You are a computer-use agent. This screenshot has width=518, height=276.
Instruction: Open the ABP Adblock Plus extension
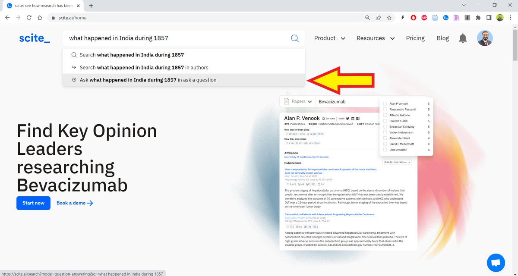pyautogui.click(x=424, y=18)
